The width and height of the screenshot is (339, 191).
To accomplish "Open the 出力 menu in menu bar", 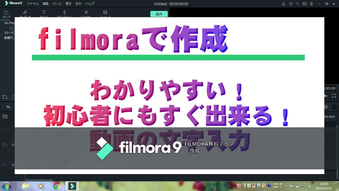I will point(78,4).
